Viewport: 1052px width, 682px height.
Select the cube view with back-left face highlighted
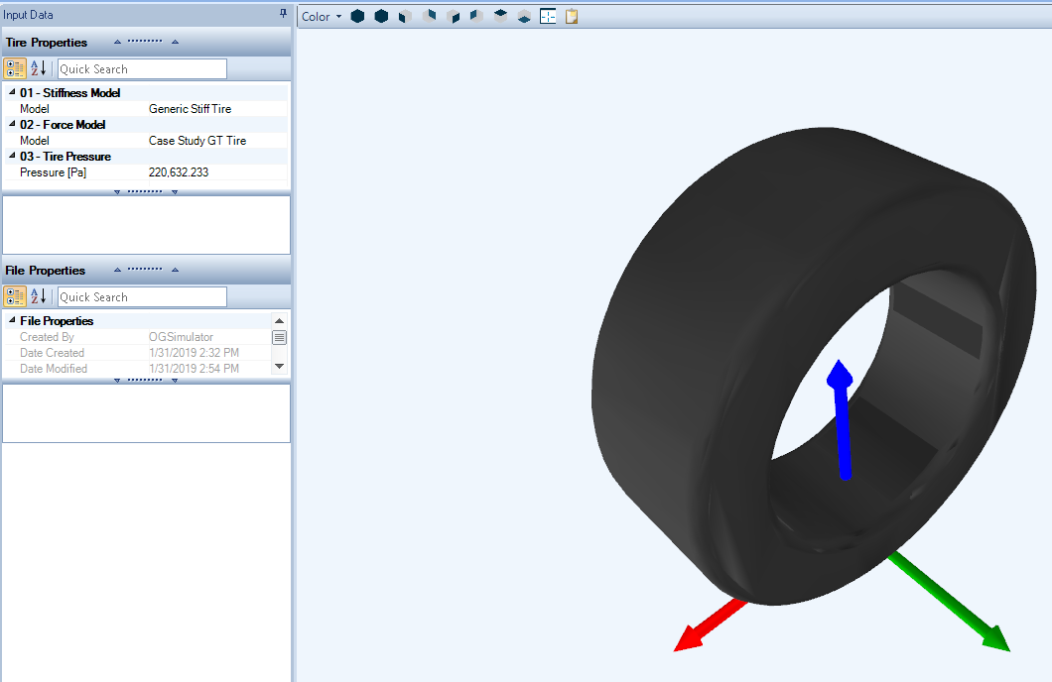[x=476, y=16]
